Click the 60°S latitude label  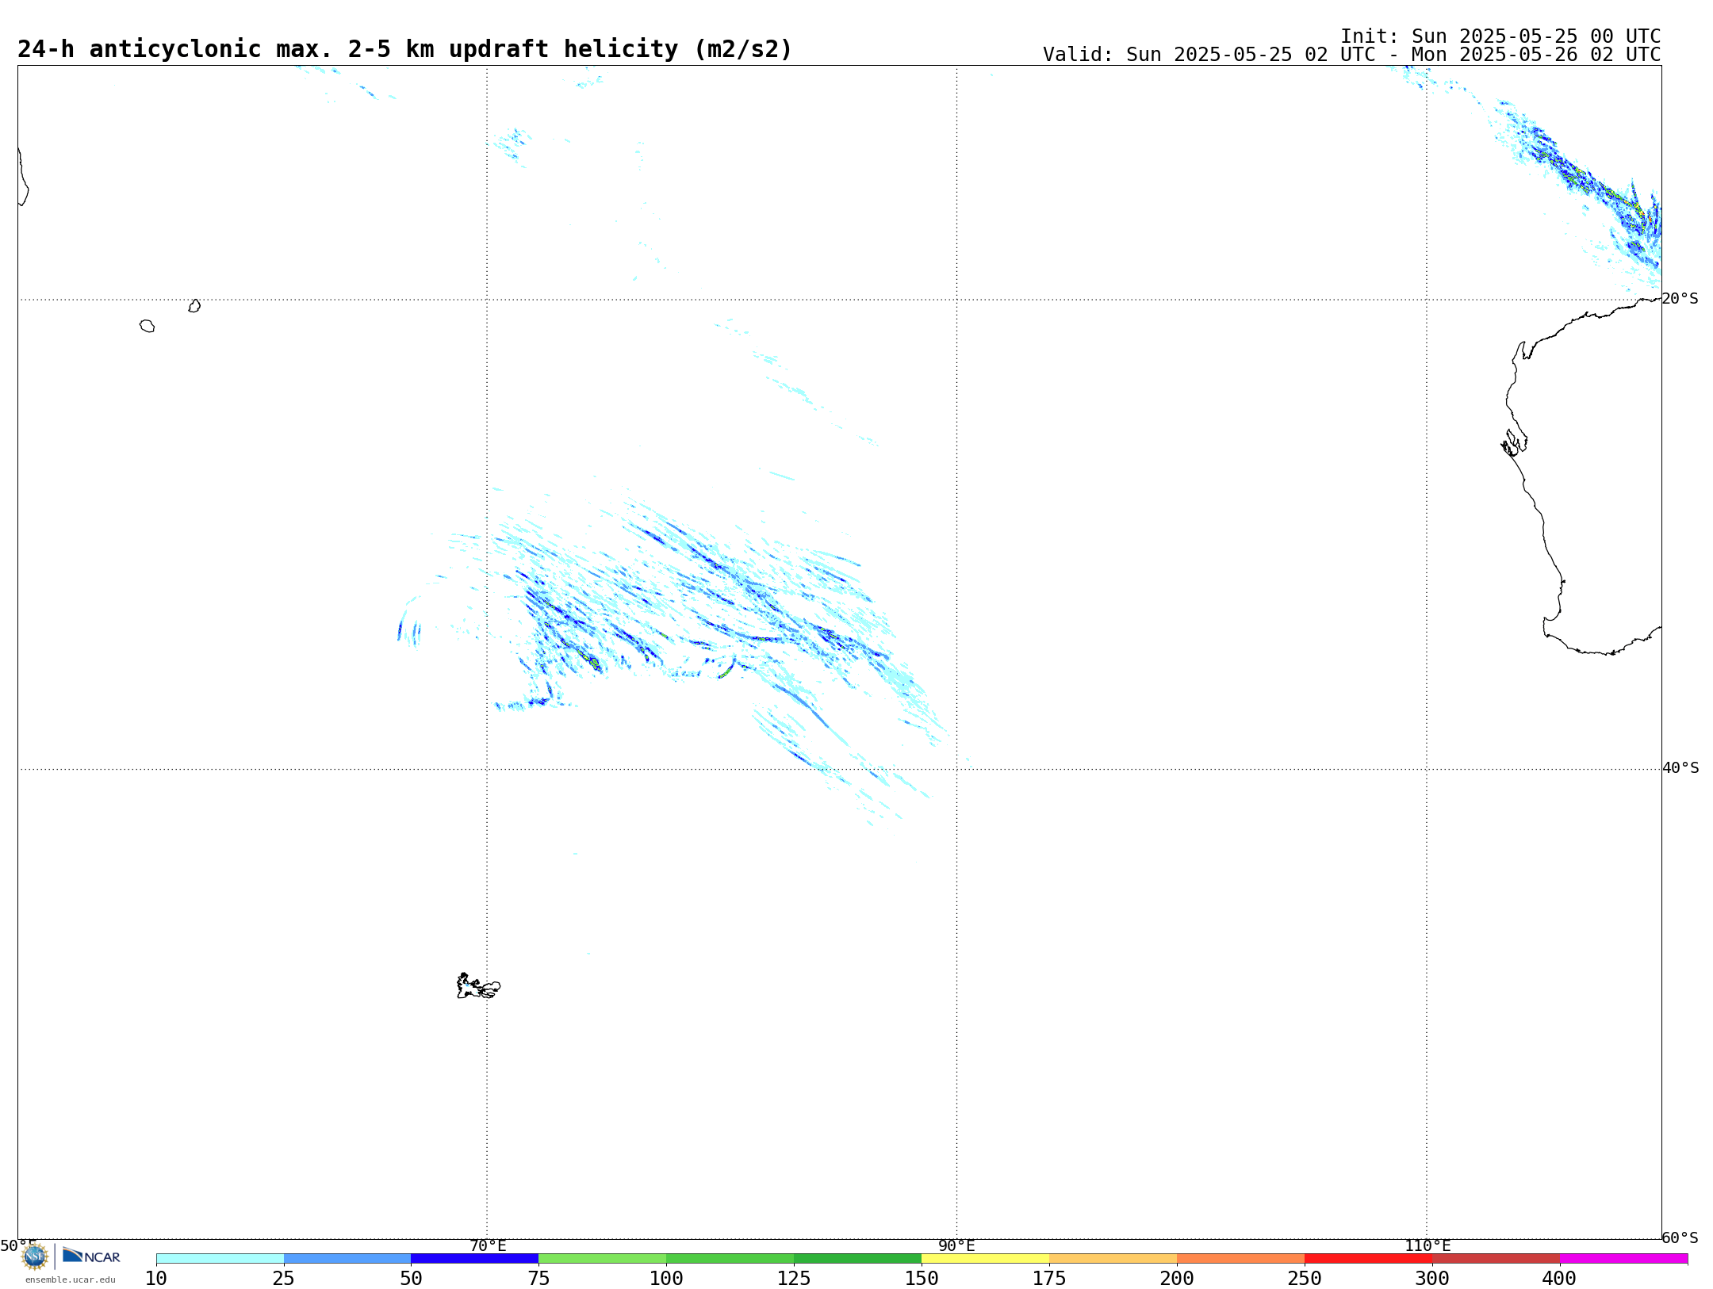tap(1680, 1237)
